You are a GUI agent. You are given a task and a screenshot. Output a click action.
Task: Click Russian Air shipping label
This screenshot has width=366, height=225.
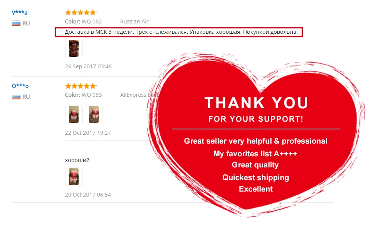pyautogui.click(x=134, y=22)
